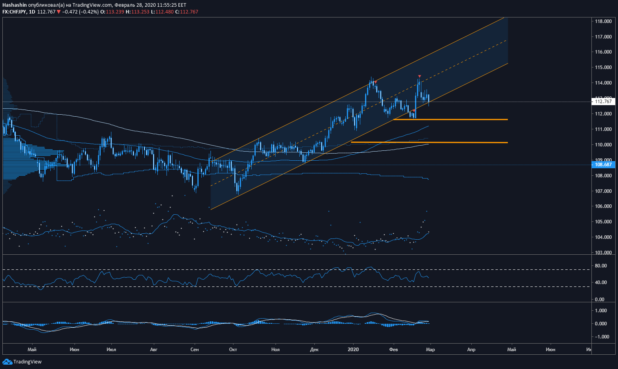Click the close value C:112.767
The height and width of the screenshot is (369, 618).
coord(187,12)
